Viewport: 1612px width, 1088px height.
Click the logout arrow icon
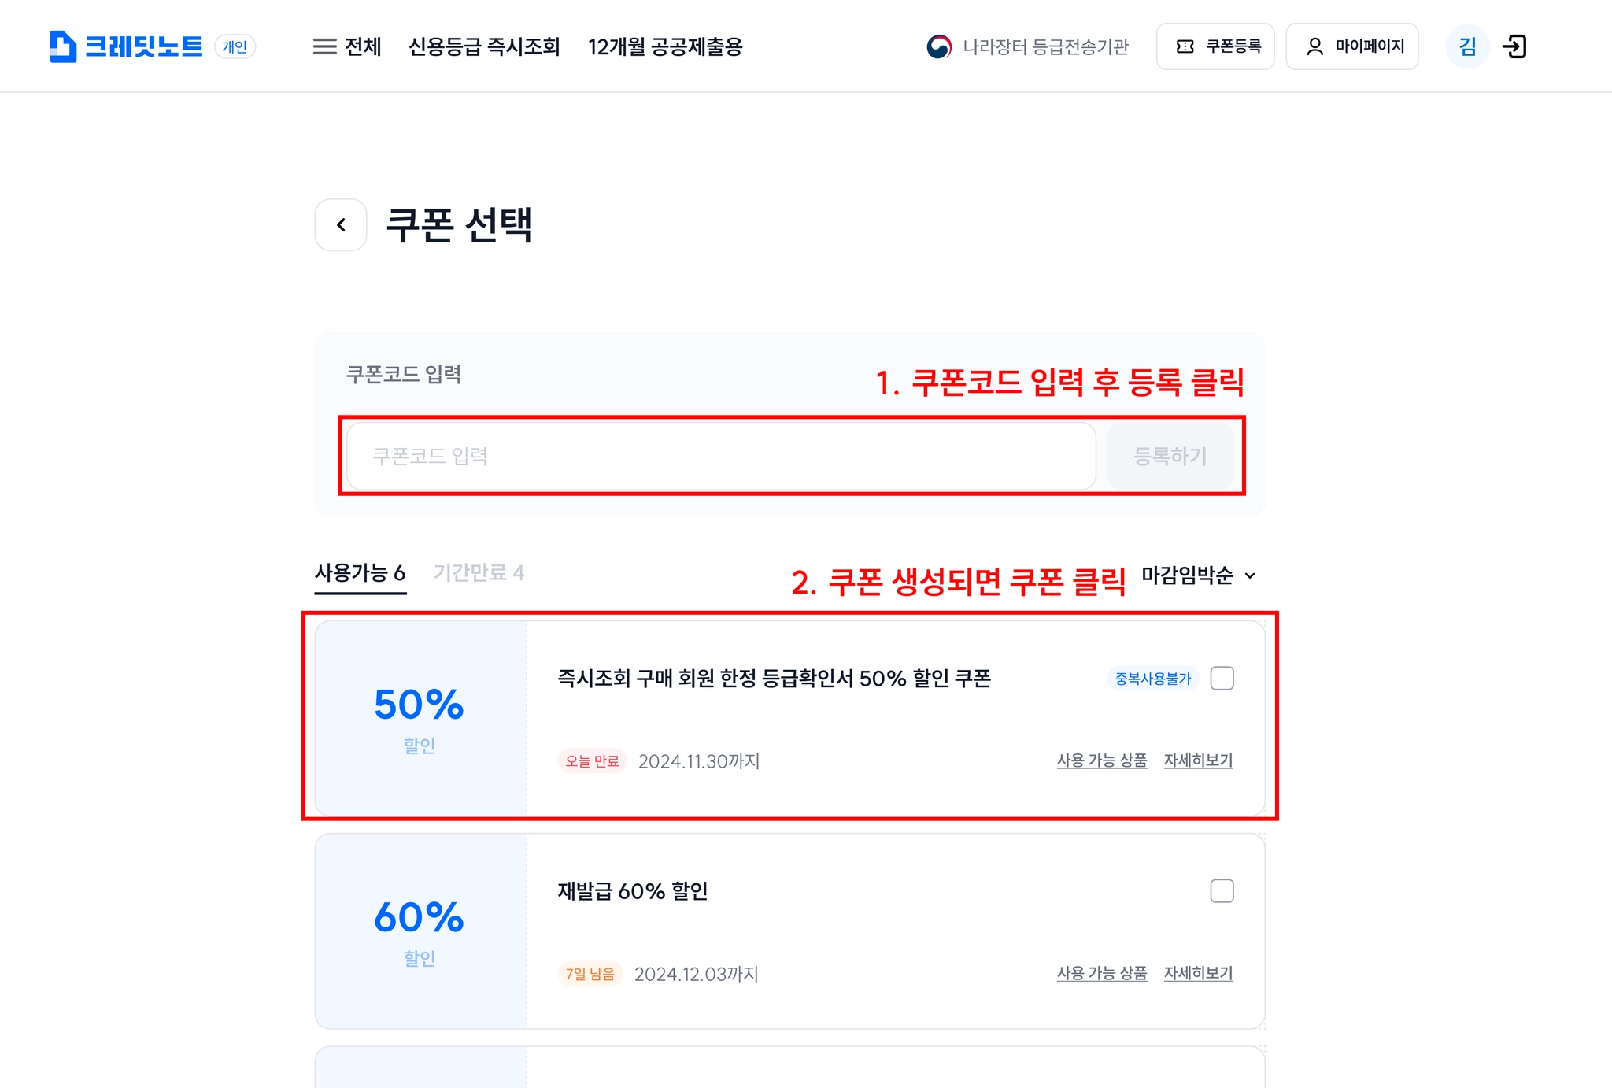tap(1514, 46)
